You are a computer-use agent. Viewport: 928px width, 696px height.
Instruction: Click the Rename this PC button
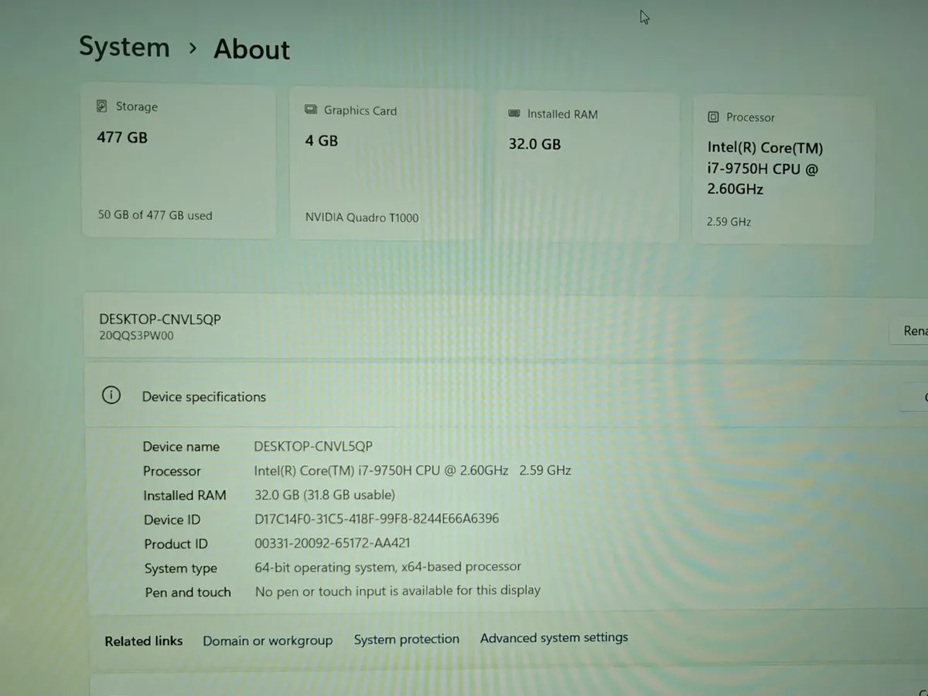913,330
